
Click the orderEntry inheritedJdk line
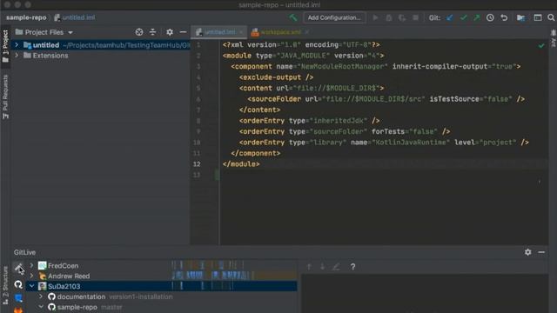pyautogui.click(x=309, y=121)
